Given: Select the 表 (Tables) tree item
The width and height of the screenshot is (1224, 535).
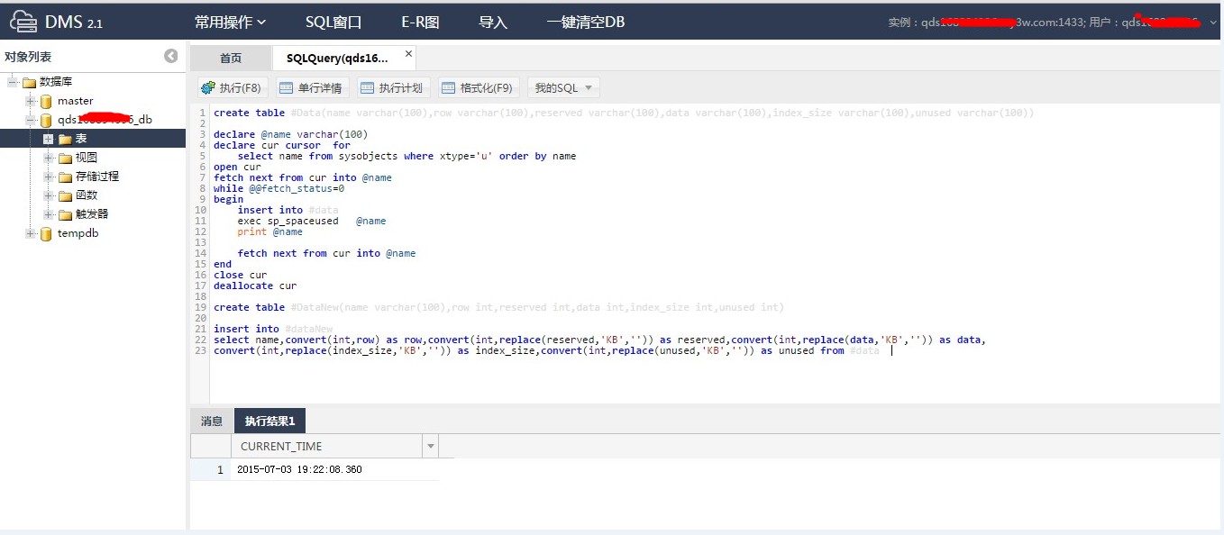Looking at the screenshot, I should 81,139.
